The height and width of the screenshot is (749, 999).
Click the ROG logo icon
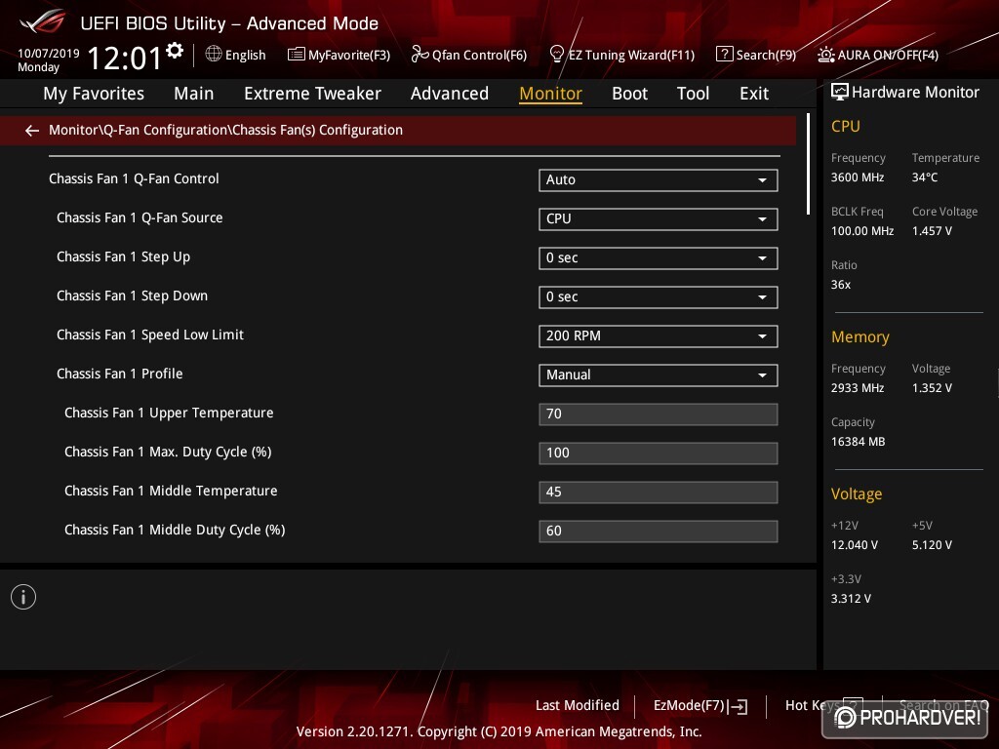pos(43,22)
